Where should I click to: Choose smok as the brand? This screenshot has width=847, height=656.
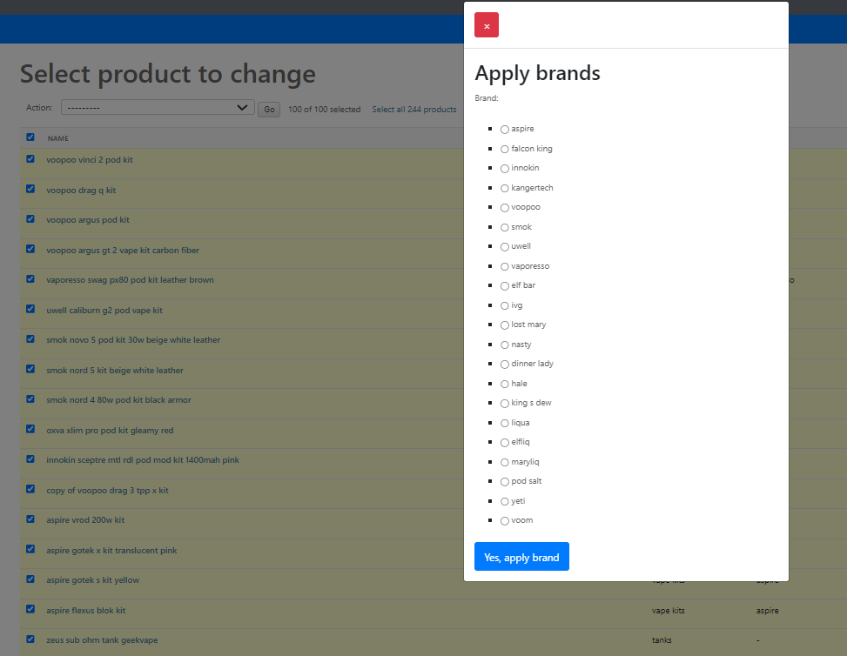pos(505,227)
